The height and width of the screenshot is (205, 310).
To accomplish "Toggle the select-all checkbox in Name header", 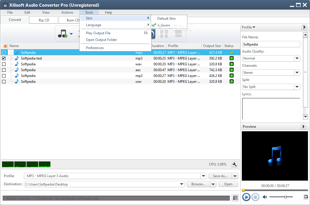I will click(5, 46).
